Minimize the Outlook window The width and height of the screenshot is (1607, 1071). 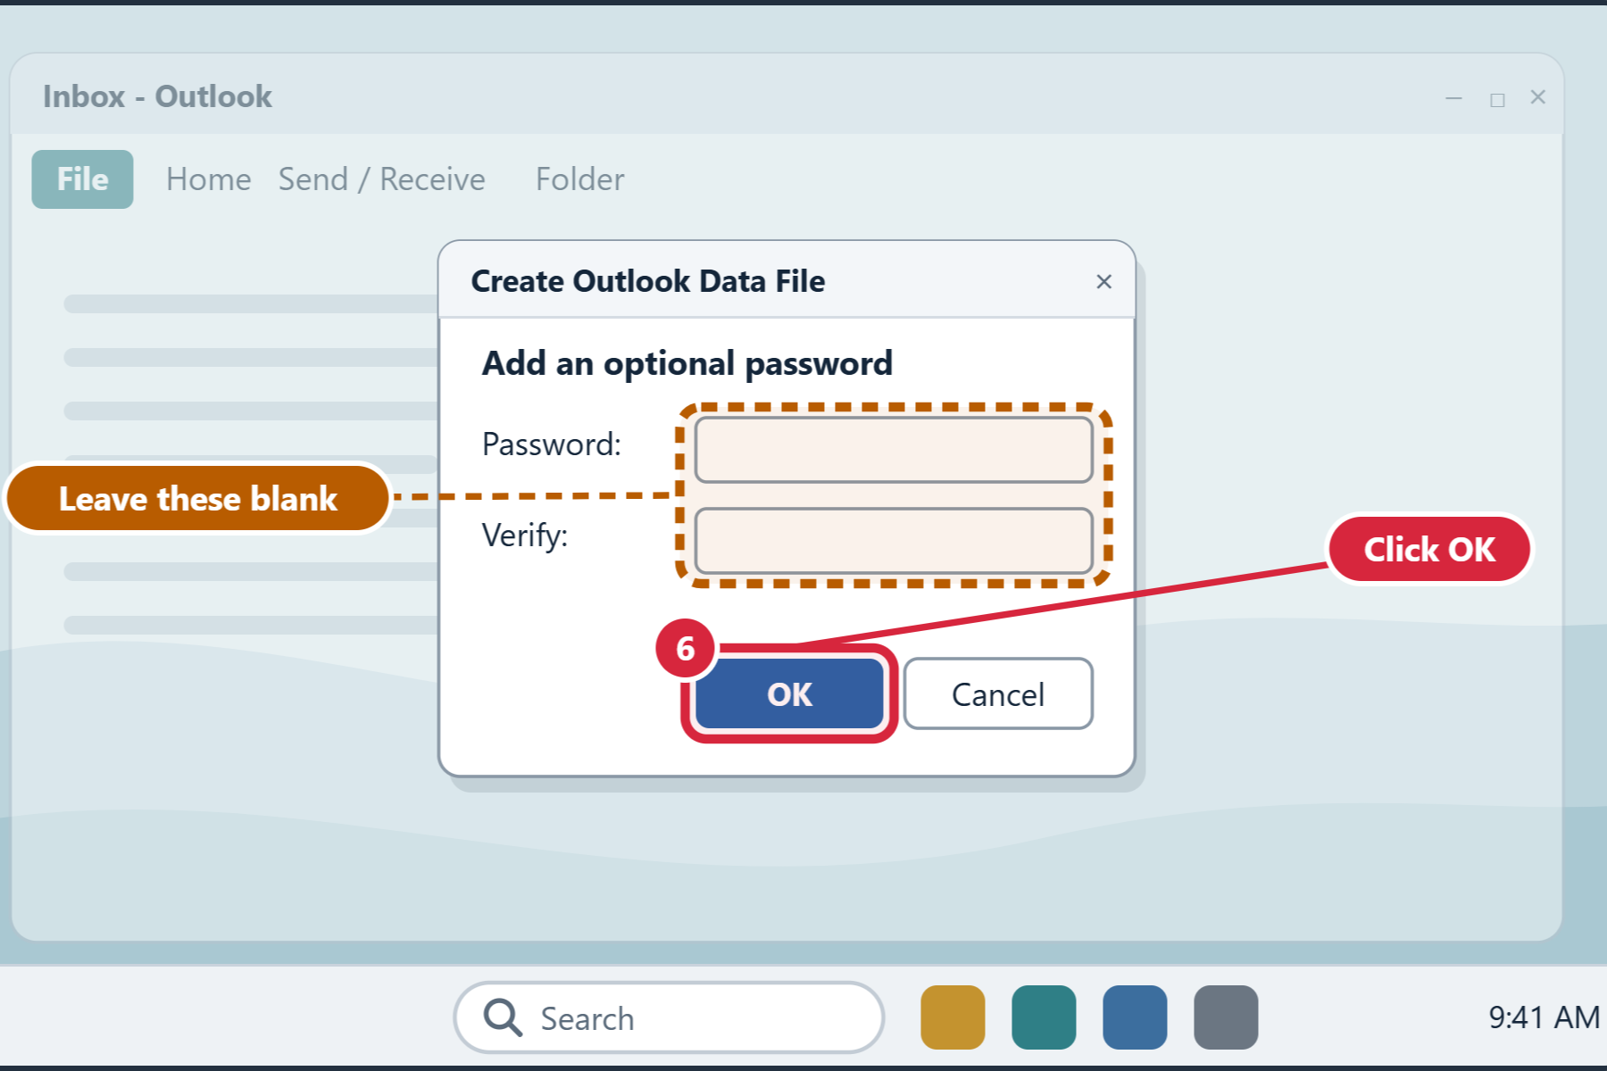tap(1453, 98)
